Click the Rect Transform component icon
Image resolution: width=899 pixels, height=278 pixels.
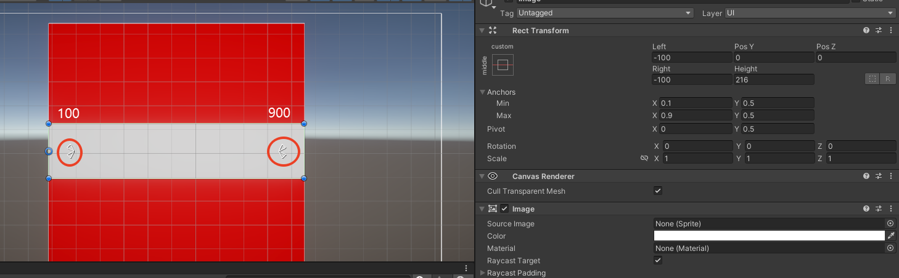click(492, 30)
